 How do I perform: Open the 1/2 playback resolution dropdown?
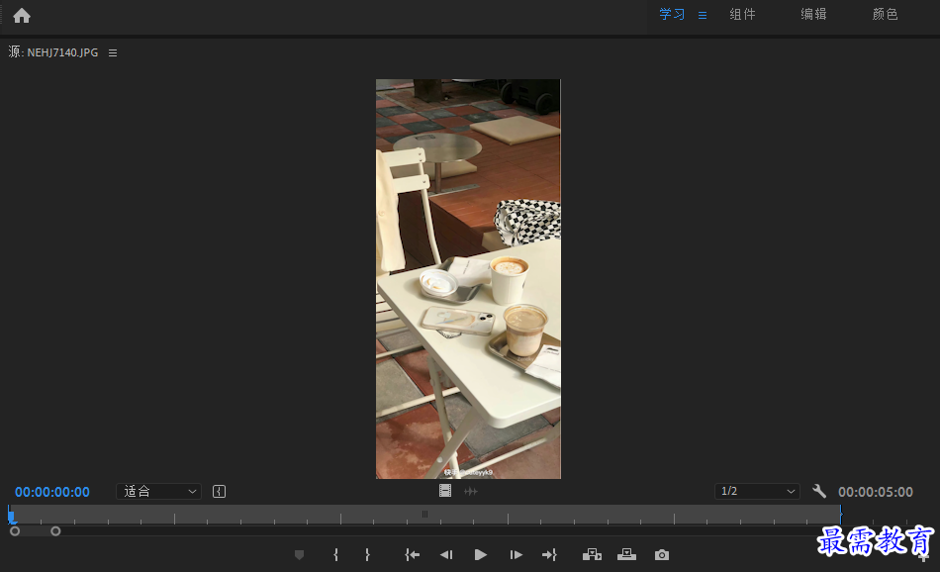coord(757,491)
